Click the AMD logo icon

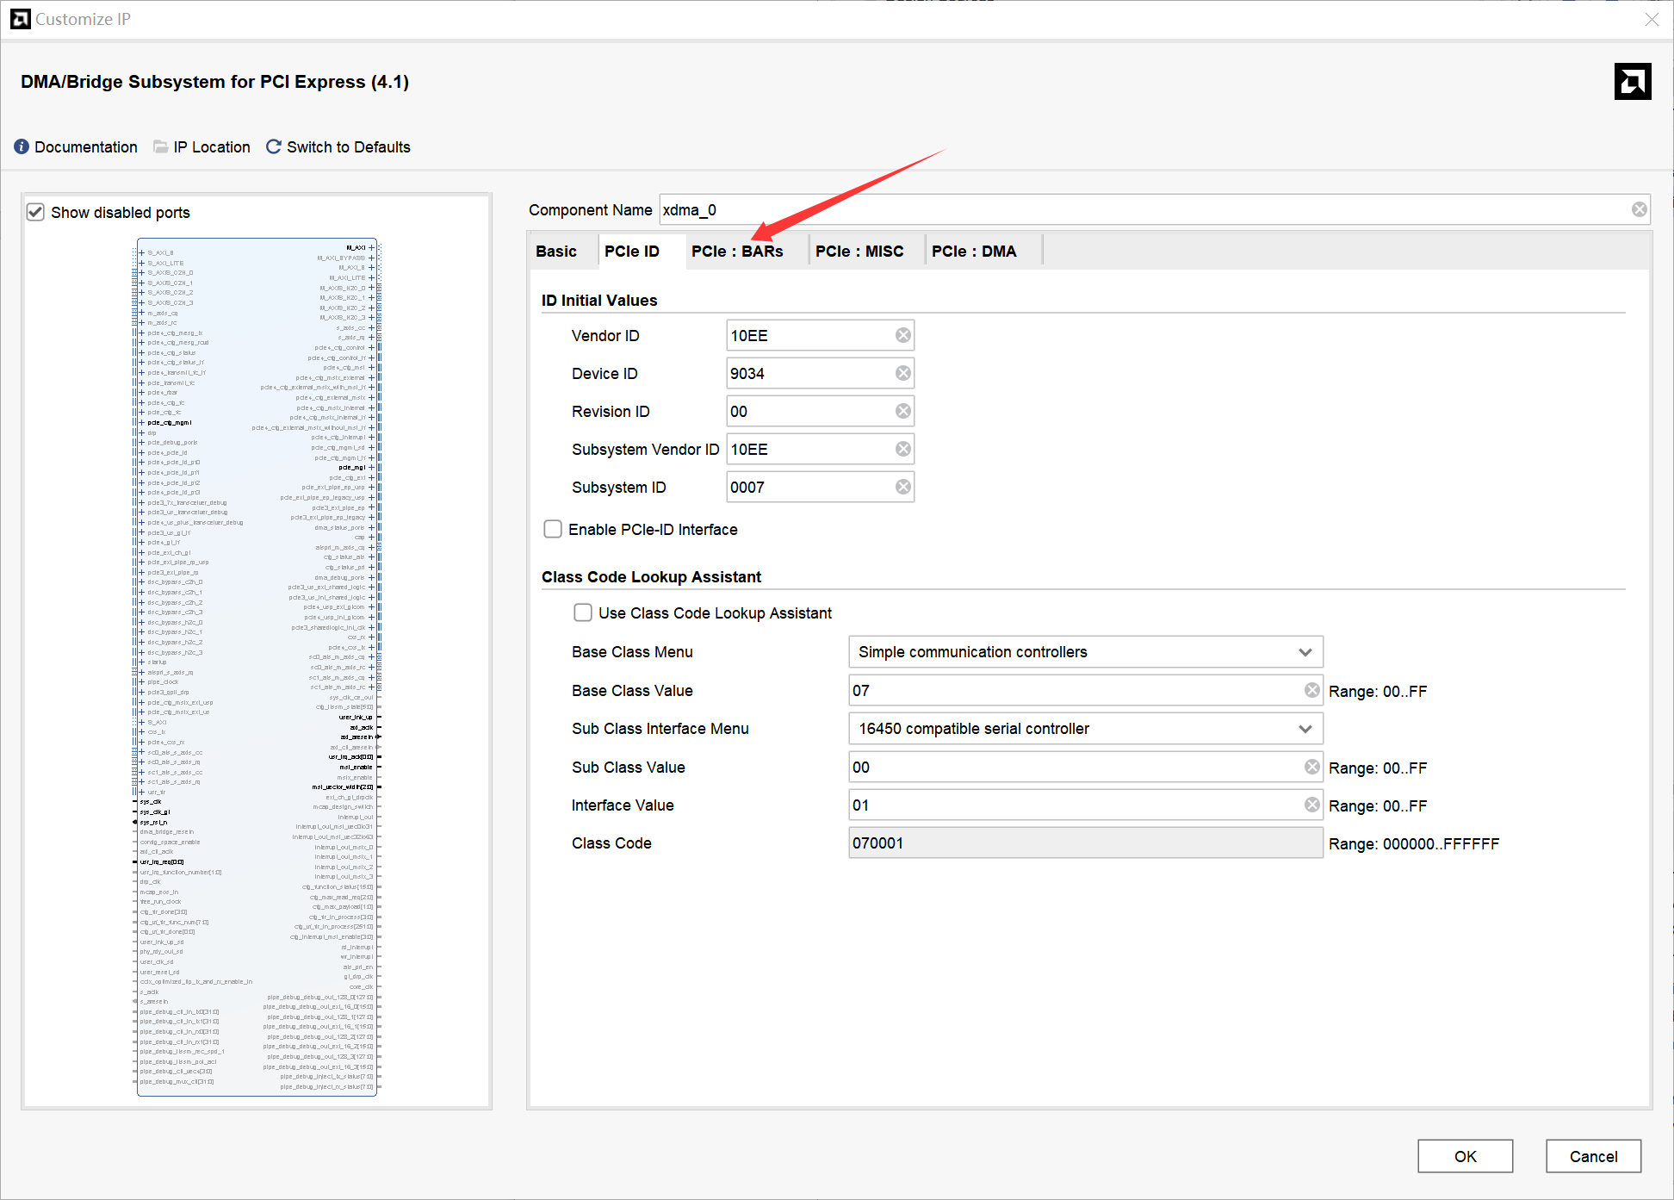coord(1633,82)
